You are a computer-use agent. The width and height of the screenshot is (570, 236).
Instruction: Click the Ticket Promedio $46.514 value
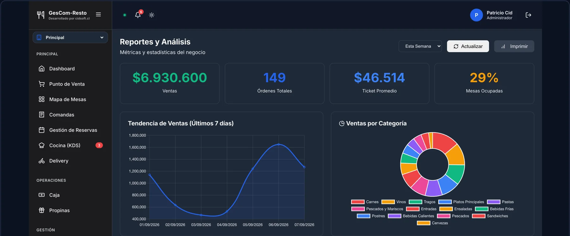(x=379, y=78)
